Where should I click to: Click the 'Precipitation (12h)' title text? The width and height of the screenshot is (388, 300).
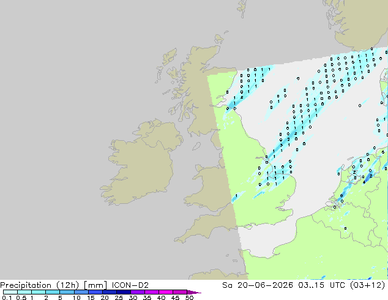click(x=39, y=285)
